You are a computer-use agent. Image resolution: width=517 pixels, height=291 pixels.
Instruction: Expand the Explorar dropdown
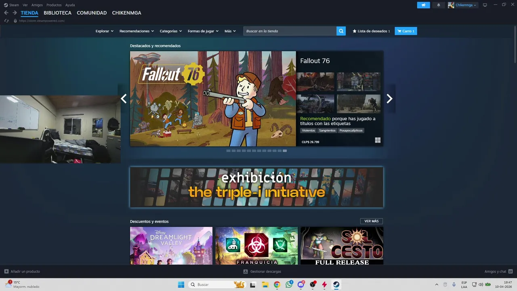(x=104, y=31)
